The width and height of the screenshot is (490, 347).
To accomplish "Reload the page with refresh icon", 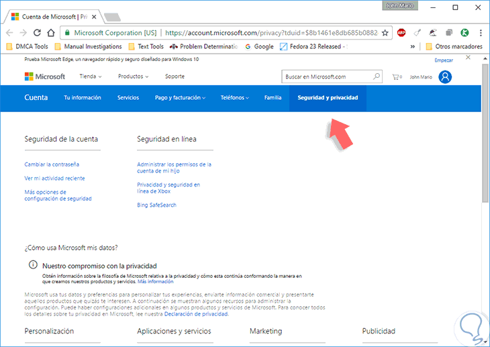I will click(x=37, y=32).
